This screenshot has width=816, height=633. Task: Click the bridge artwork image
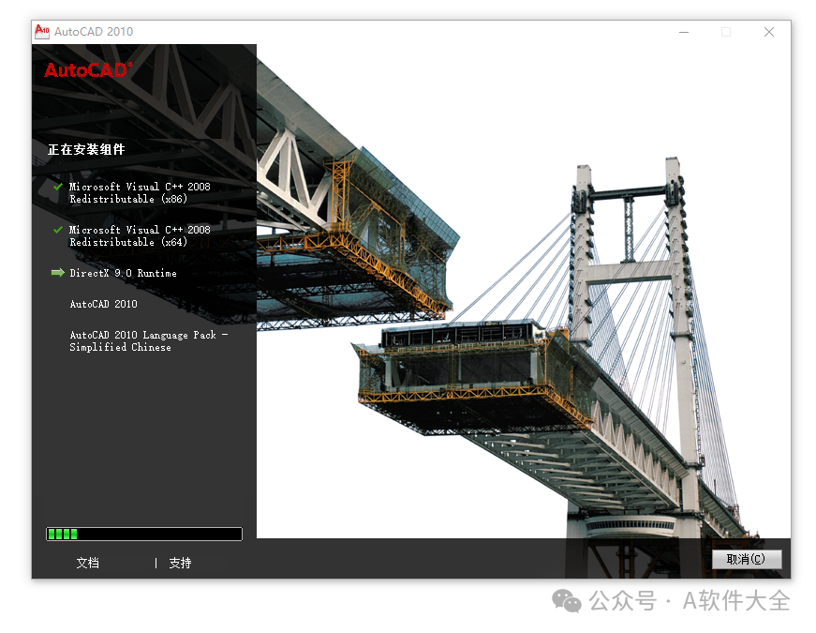tap(523, 292)
